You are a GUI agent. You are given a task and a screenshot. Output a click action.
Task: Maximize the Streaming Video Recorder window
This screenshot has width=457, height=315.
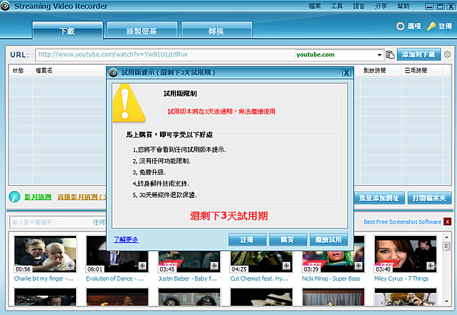[x=440, y=6]
